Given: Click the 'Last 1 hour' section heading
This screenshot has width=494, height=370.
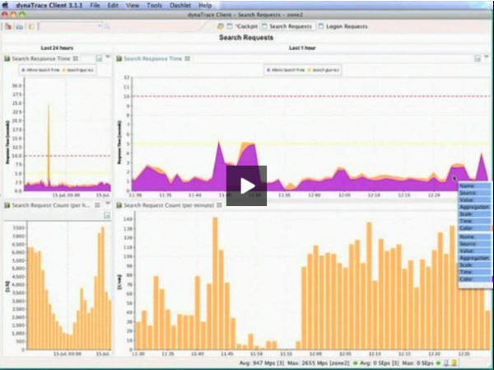Looking at the screenshot, I should click(302, 48).
